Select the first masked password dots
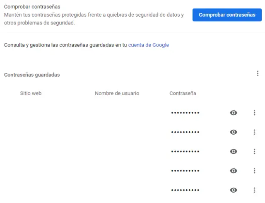265x203 pixels. click(185, 113)
